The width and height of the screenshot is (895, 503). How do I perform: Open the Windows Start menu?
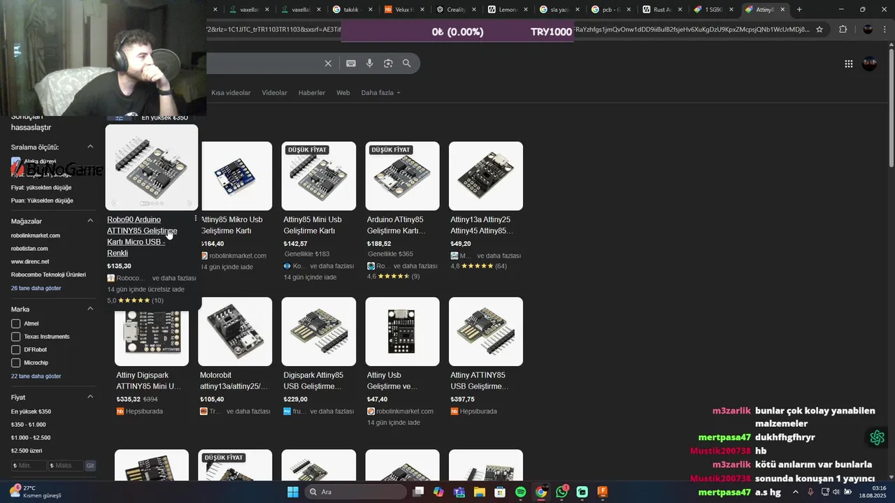pyautogui.click(x=293, y=492)
